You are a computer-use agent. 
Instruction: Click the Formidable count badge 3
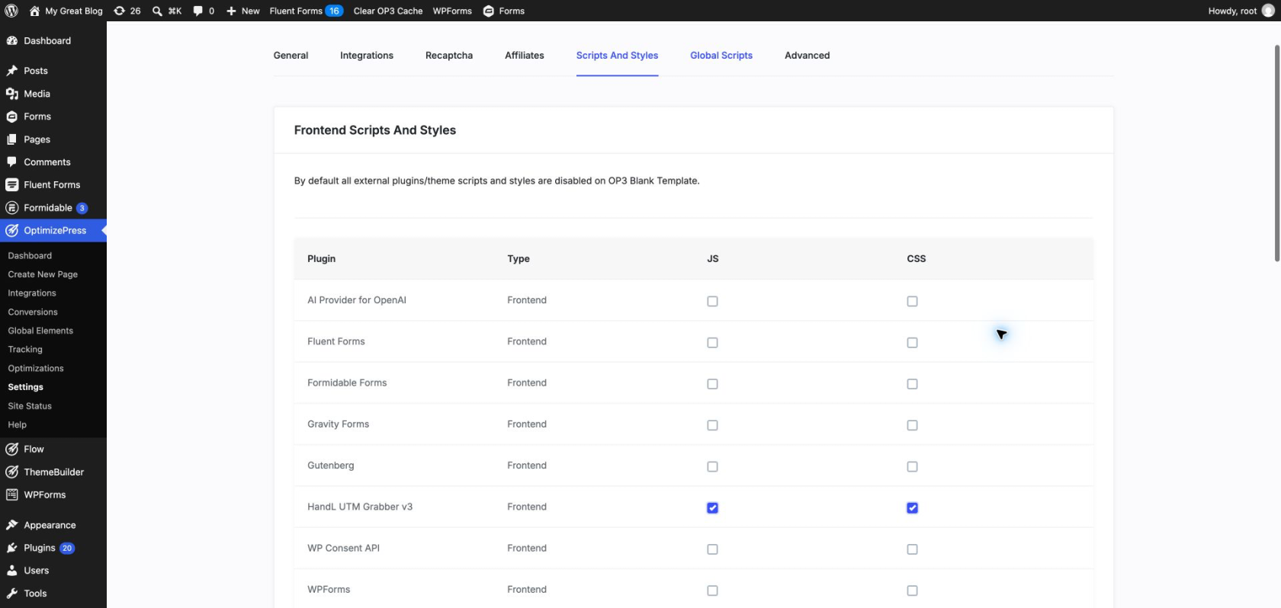82,208
